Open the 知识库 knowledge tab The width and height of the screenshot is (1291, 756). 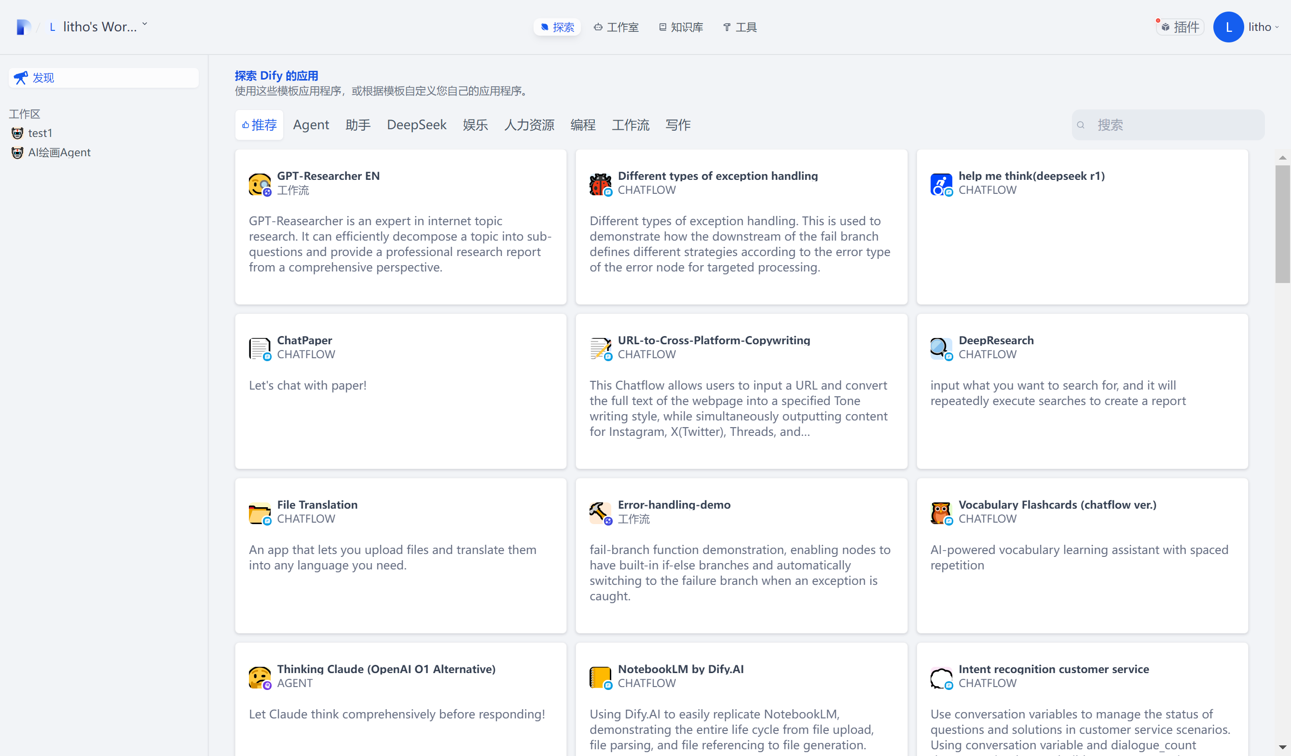pyautogui.click(x=681, y=27)
